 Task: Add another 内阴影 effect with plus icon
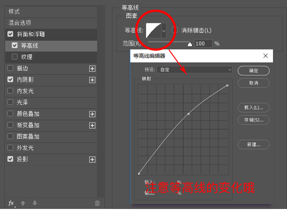(x=92, y=80)
